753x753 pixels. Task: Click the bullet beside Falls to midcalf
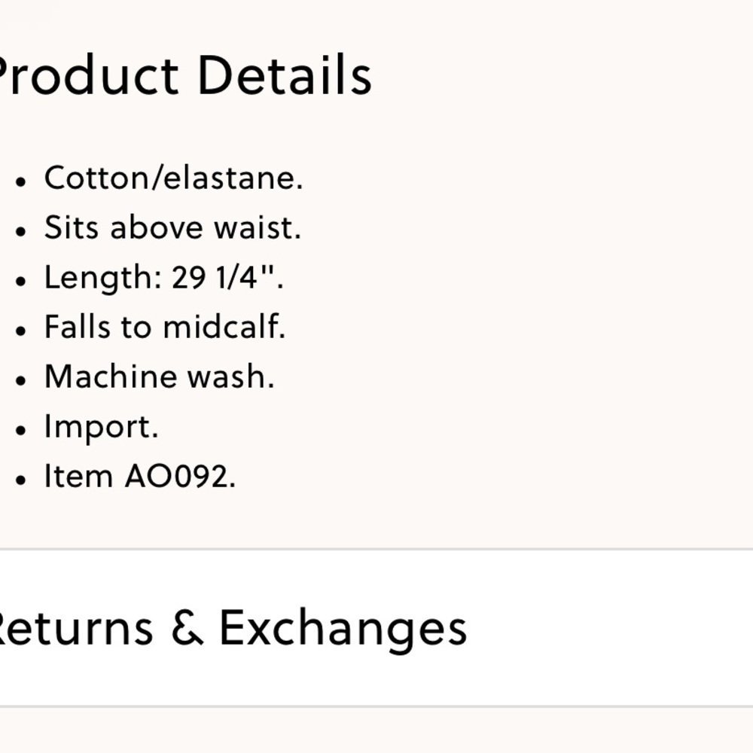coord(20,331)
